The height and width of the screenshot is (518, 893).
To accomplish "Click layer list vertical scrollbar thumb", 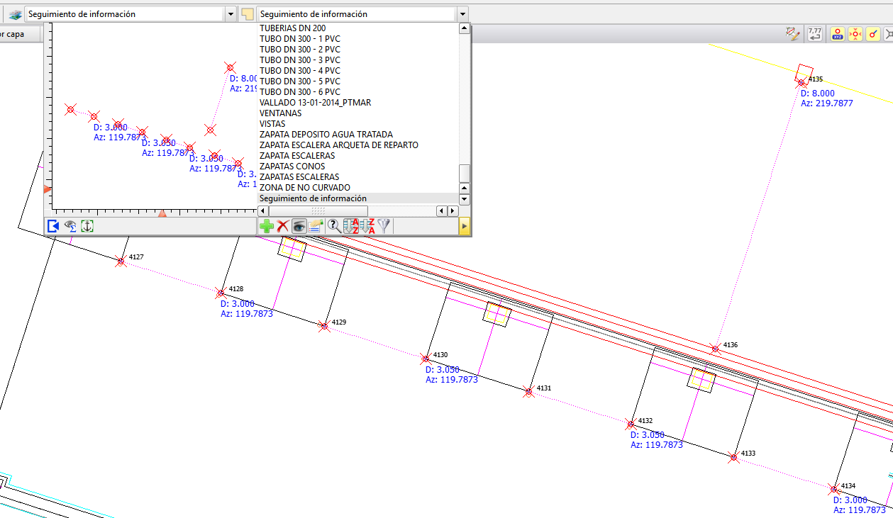I will pyautogui.click(x=465, y=173).
